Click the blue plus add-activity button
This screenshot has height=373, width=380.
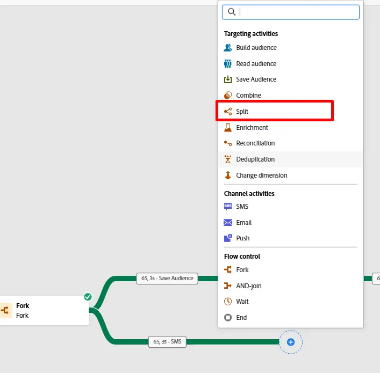[x=291, y=342]
